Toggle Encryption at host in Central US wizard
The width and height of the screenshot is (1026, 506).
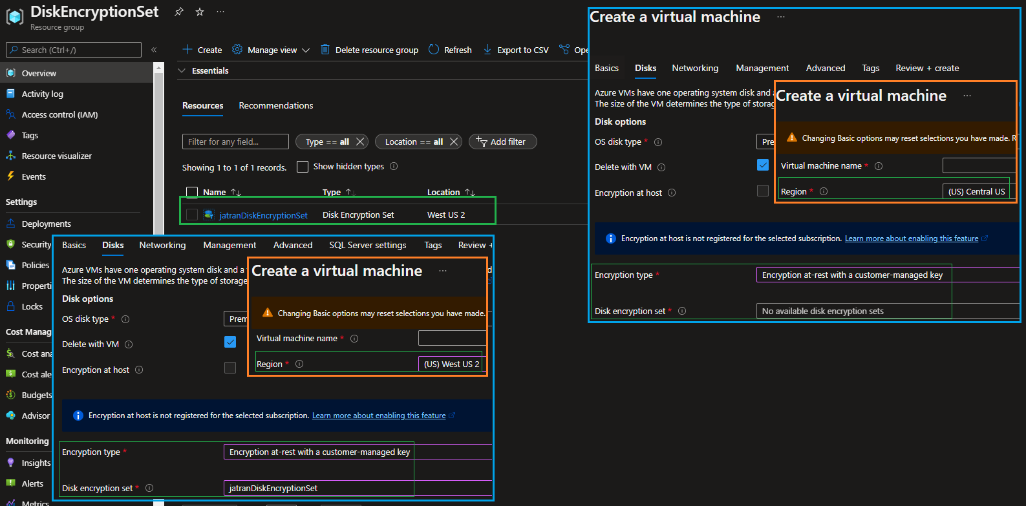coord(763,191)
